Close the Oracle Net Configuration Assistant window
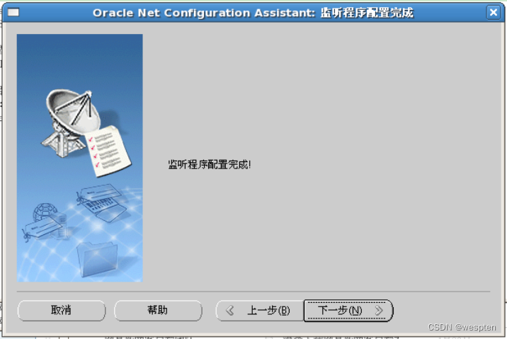The height and width of the screenshot is (339, 507). pyautogui.click(x=494, y=13)
